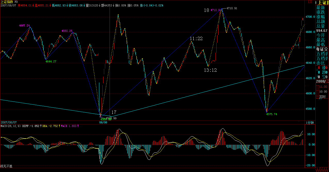Click the 总量 row in side panel
The width and height of the screenshot is (329, 172).
(x=321, y=26)
